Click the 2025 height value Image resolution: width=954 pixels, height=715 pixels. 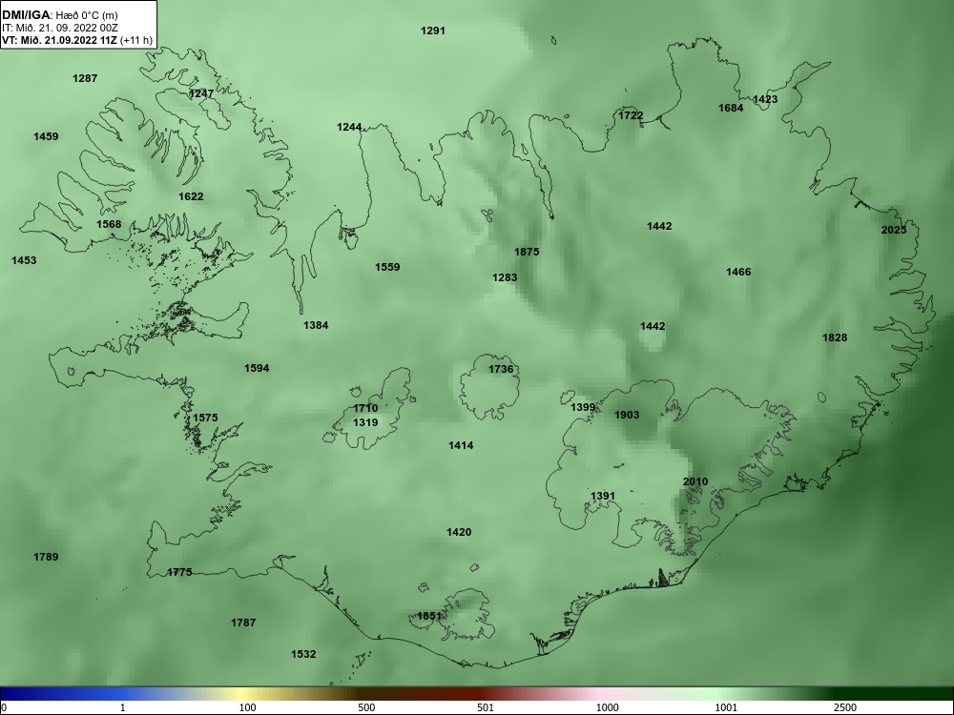pos(894,230)
